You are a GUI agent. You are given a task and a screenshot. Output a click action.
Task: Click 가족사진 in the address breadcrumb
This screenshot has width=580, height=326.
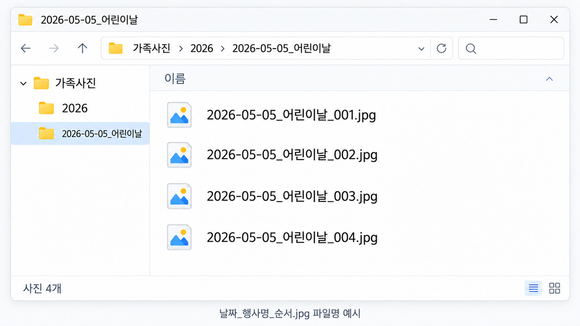click(x=151, y=48)
